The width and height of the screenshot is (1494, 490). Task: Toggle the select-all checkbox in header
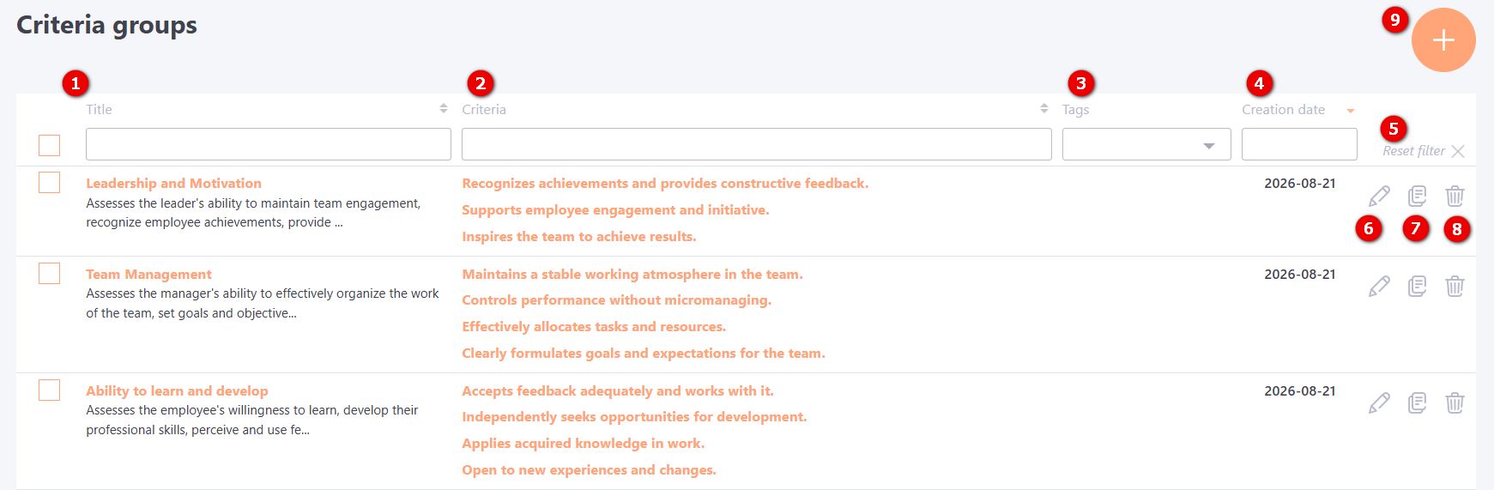pyautogui.click(x=50, y=145)
